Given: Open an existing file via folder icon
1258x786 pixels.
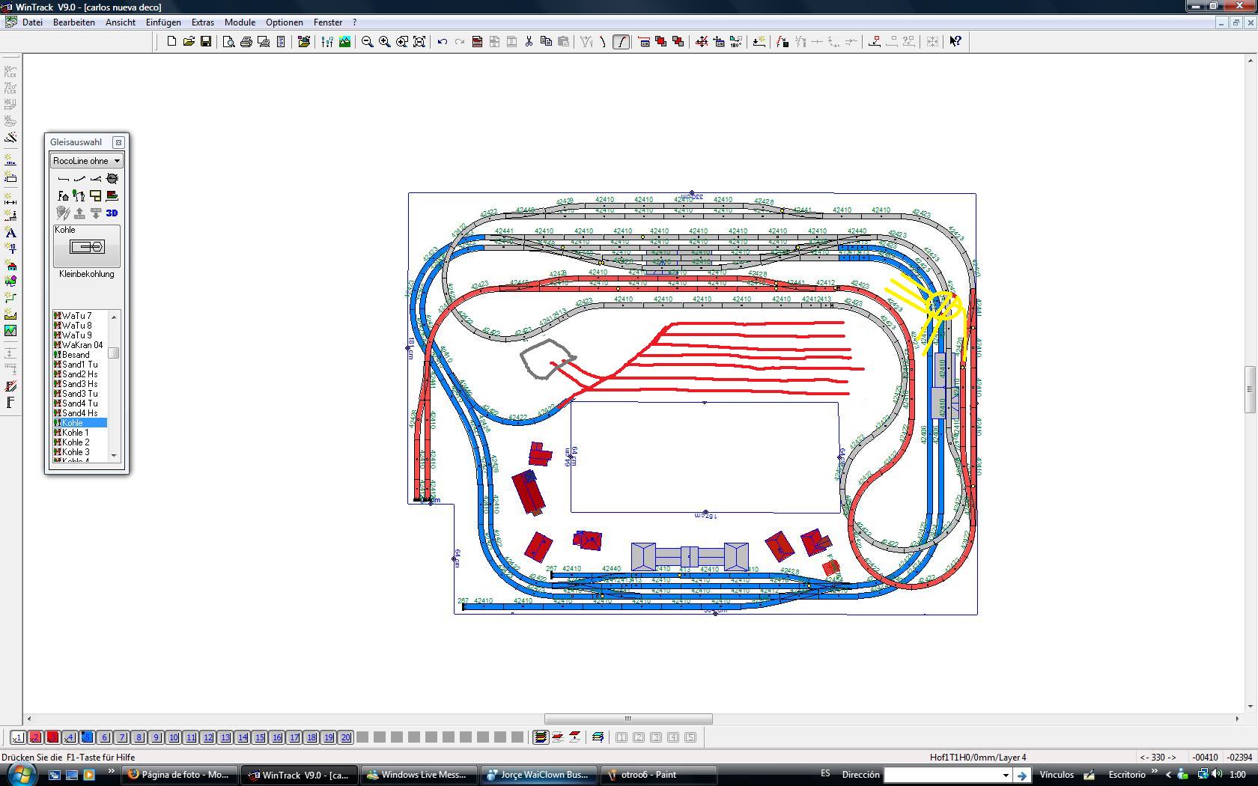Looking at the screenshot, I should pos(189,42).
